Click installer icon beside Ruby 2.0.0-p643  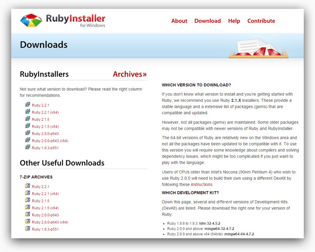[x=28, y=133]
